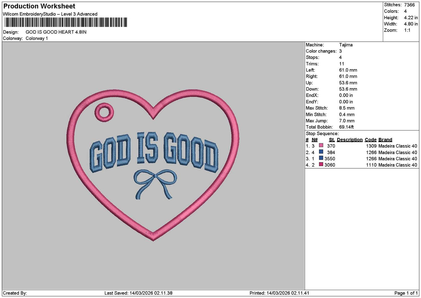Click the trims value '11'

[x=341, y=64]
